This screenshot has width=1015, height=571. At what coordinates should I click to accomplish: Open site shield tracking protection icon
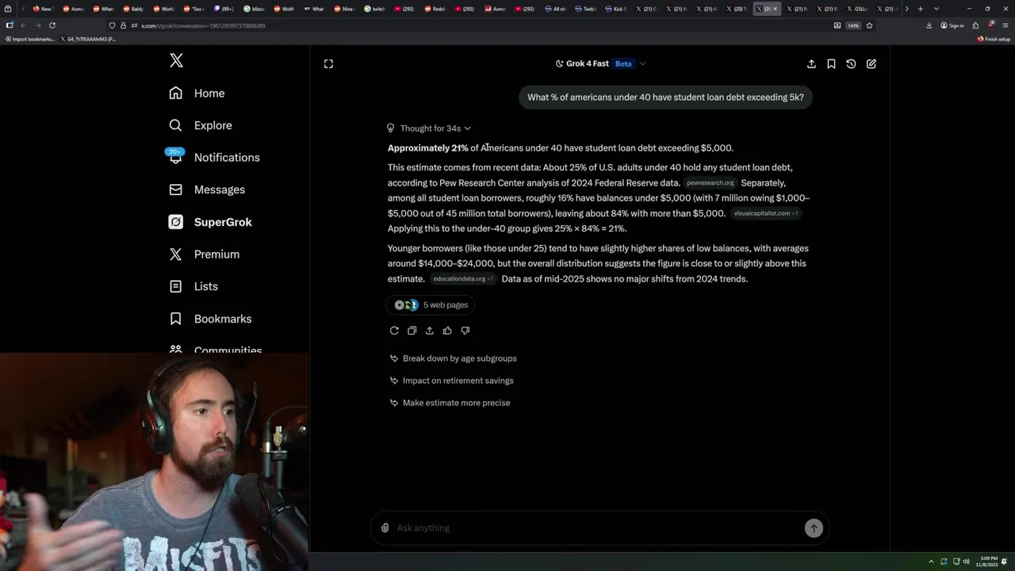(112, 25)
